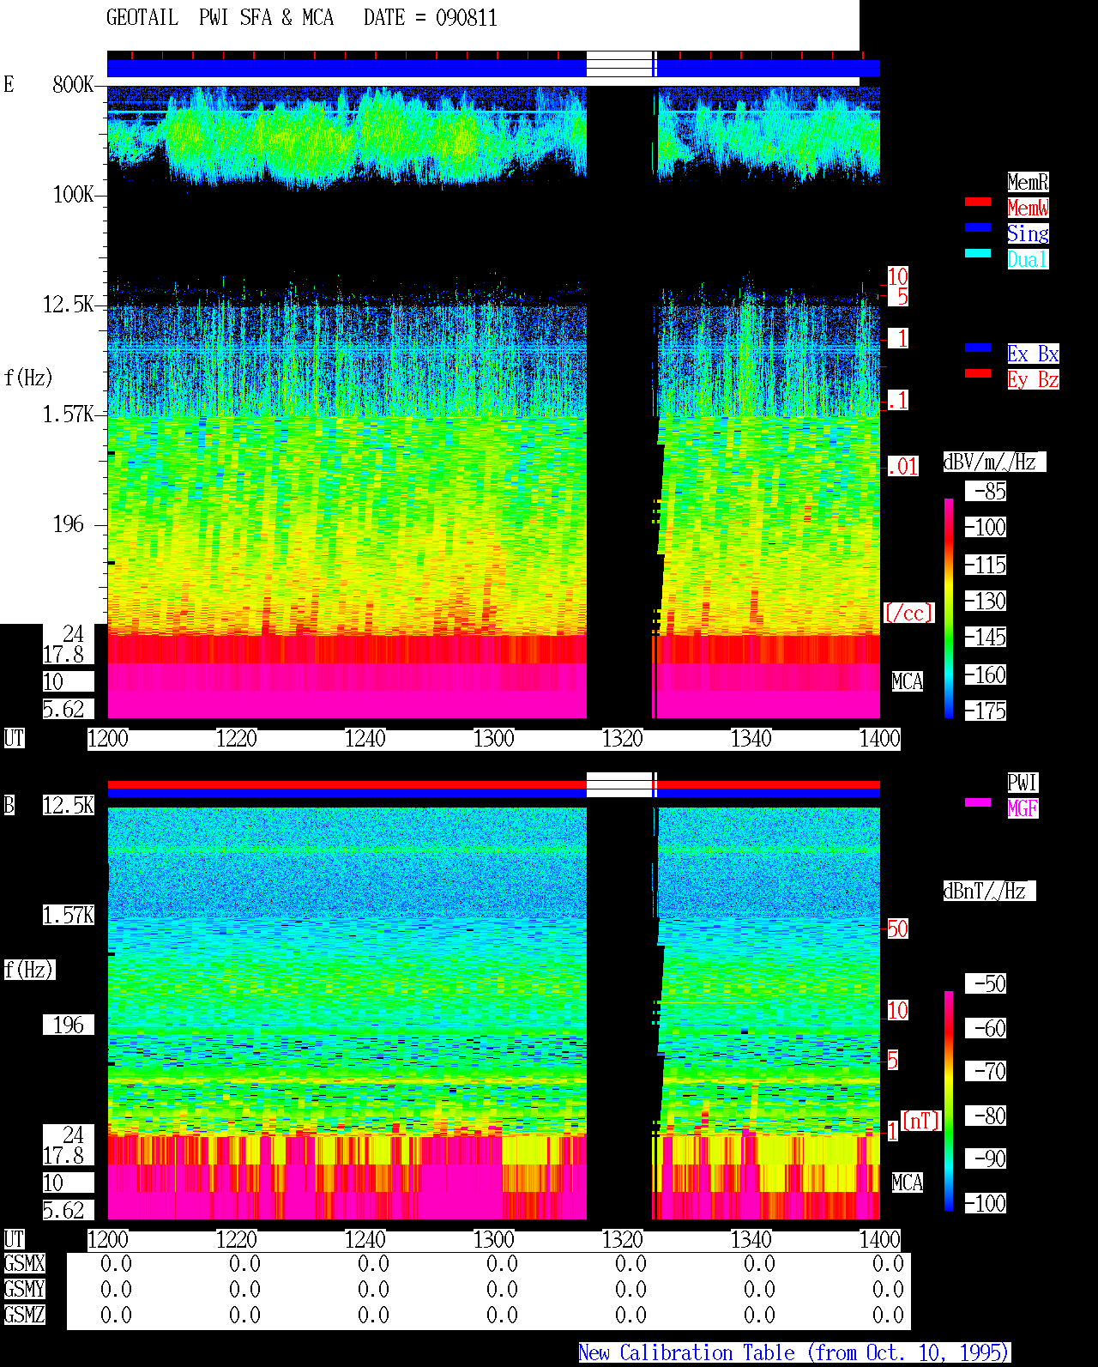Click the E panel 12.5K axis label

tap(69, 304)
